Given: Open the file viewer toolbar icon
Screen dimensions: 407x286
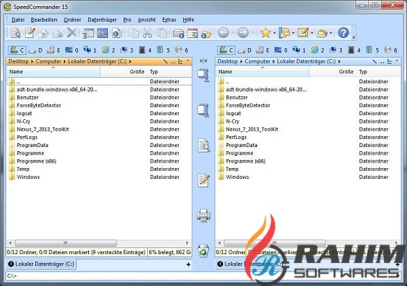Looking at the screenshot, I should click(16, 33).
